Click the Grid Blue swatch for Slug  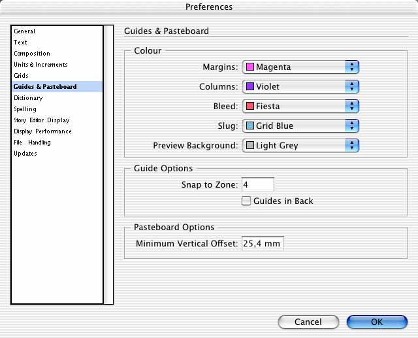(x=249, y=126)
